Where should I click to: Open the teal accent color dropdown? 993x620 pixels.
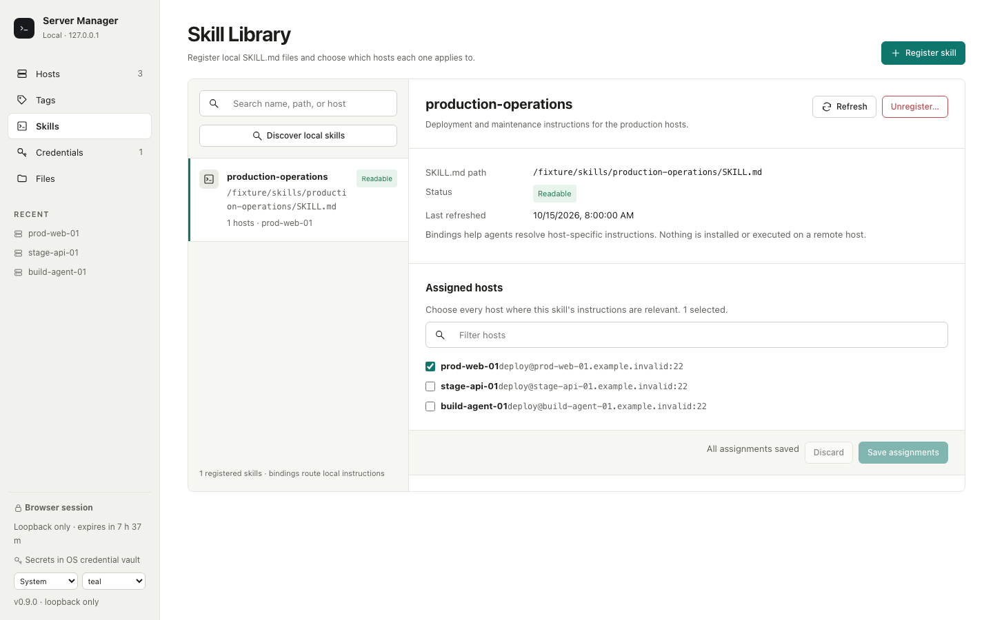click(114, 581)
